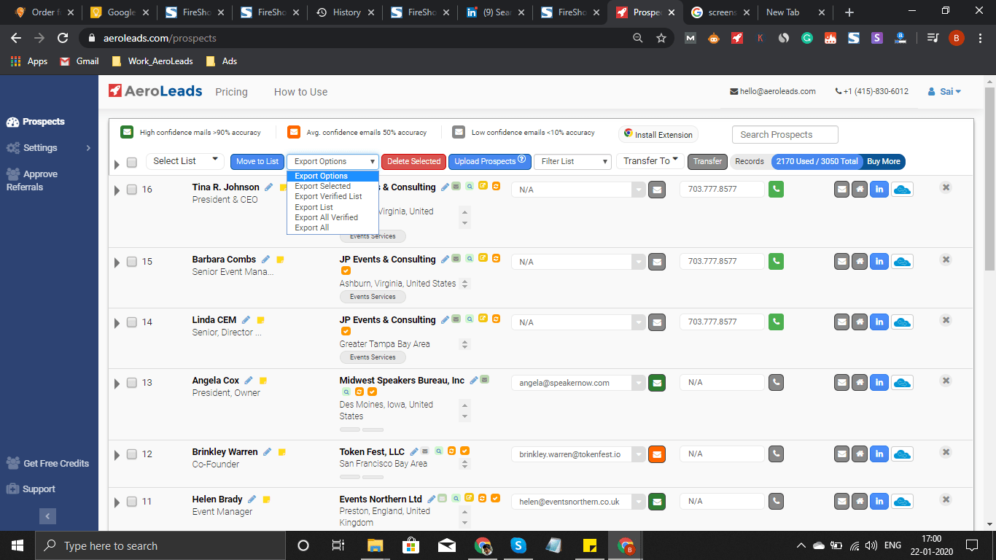Edit Tina R. Johnson's name with pencil icon

[x=268, y=187]
